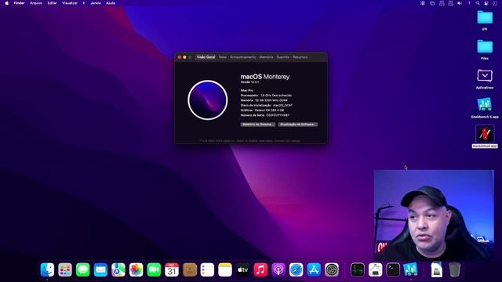Screen dimensions: 502x282
Task: Open Terminal from the Dock
Action: tap(393, 269)
